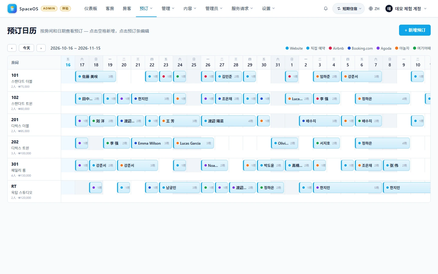
Task: Click room 101 스탠다드 더블 label
Action: 34,80
